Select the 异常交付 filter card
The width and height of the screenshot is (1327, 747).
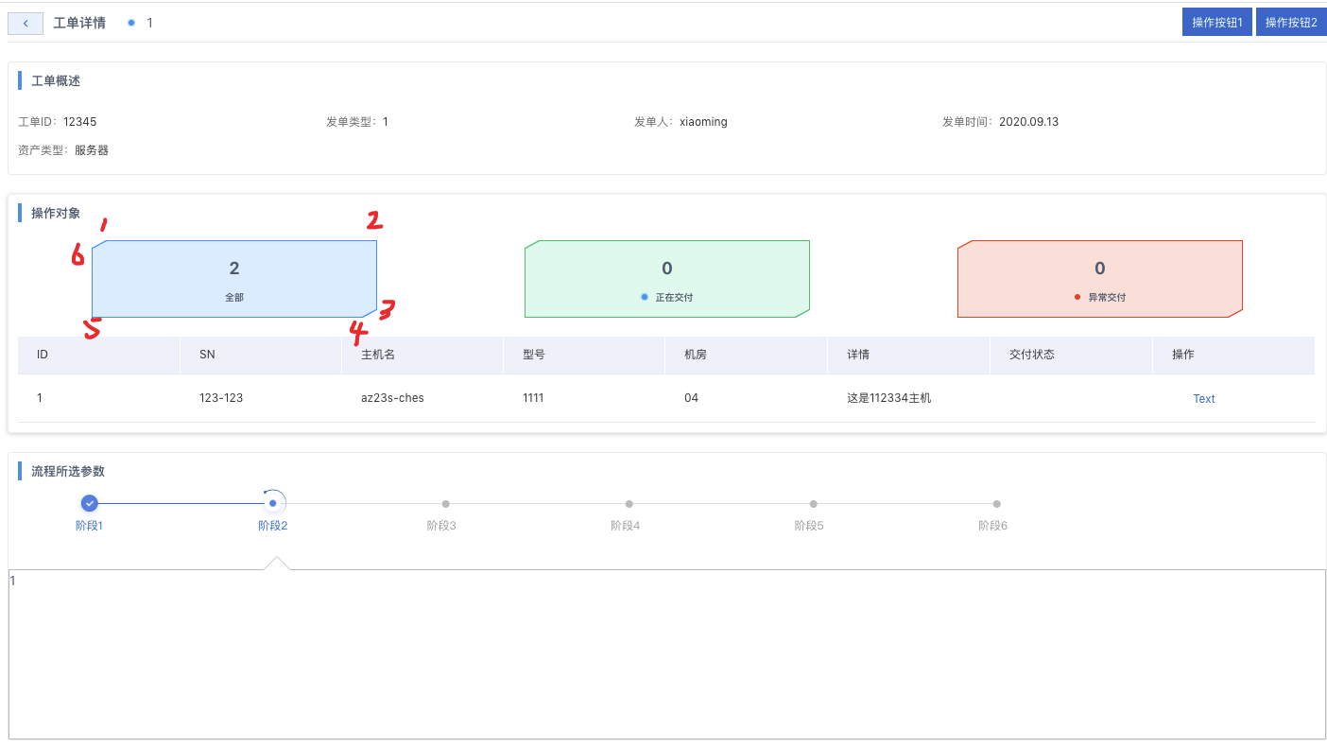click(1100, 278)
